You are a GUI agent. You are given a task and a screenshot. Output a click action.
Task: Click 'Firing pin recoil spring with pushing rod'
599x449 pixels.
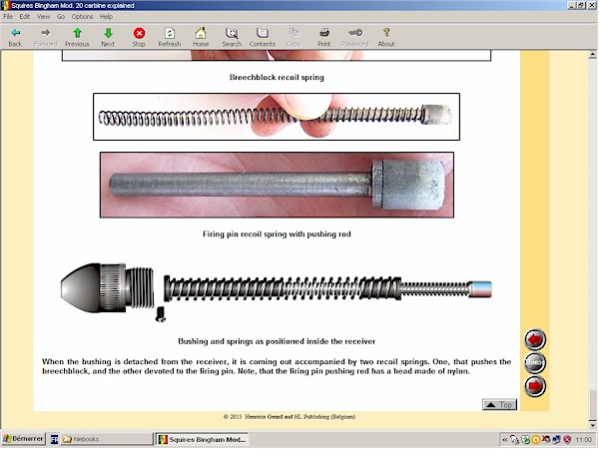point(277,234)
